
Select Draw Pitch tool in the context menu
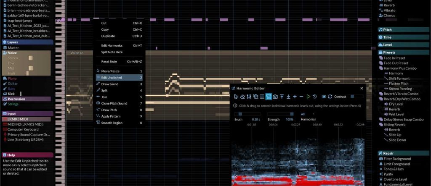pos(119,110)
